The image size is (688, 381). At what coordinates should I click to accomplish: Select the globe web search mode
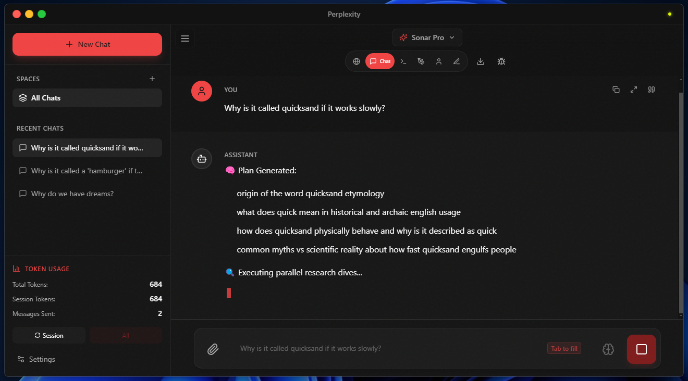[357, 61]
